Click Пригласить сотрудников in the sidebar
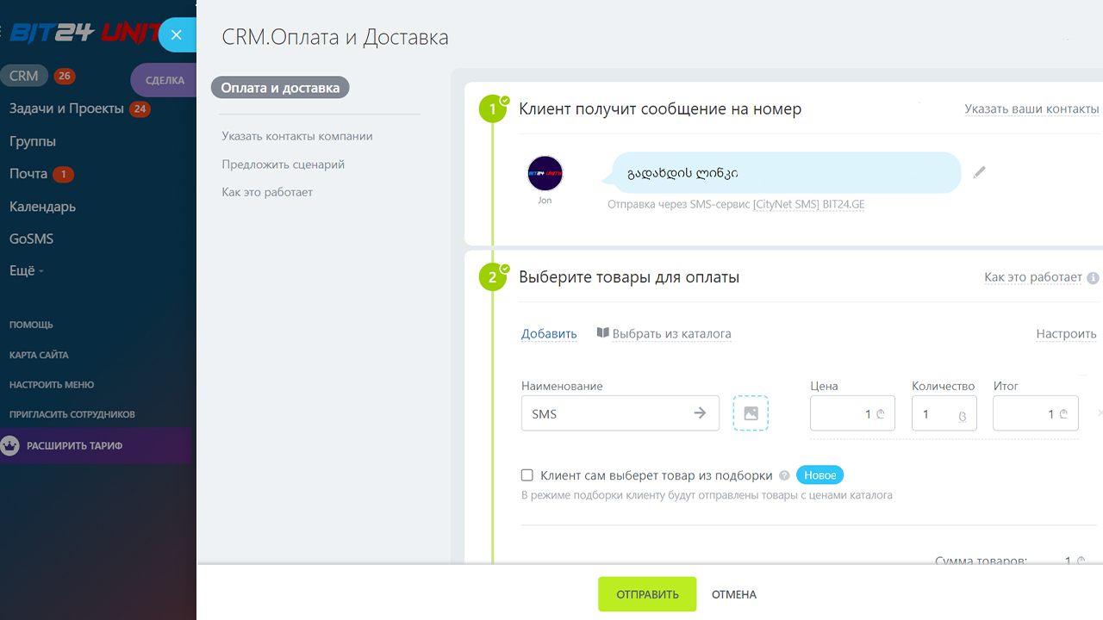Viewport: 1103px width, 620px height. tap(72, 414)
